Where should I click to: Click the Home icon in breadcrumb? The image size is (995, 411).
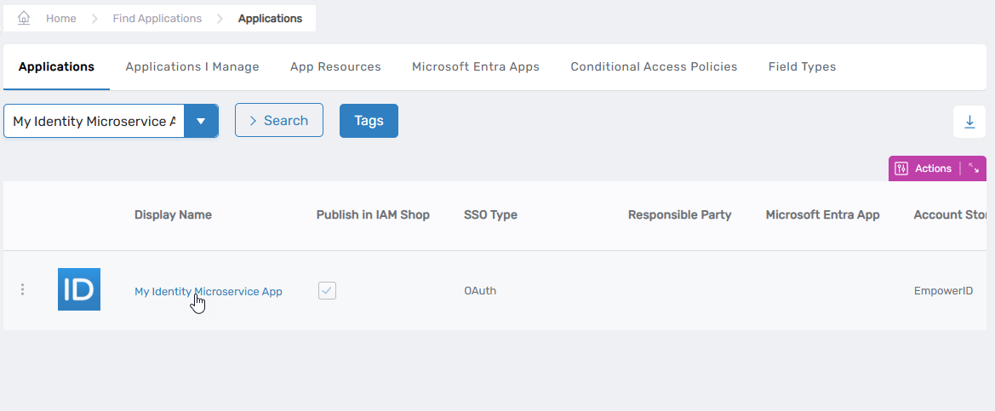tap(25, 18)
